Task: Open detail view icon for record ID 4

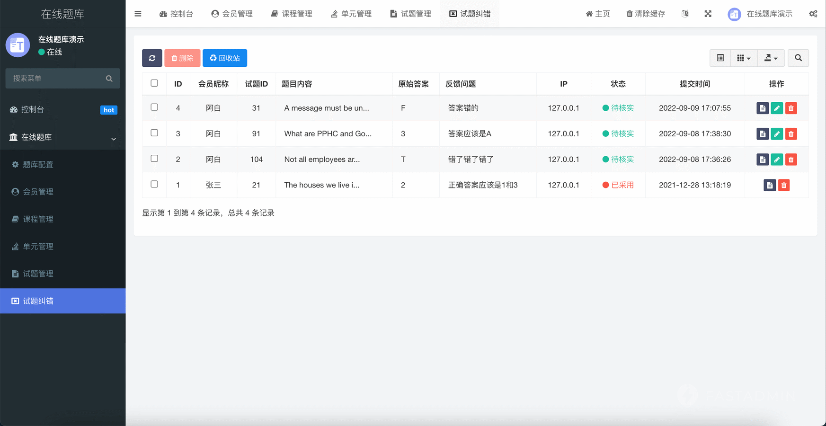Action: (x=762, y=108)
